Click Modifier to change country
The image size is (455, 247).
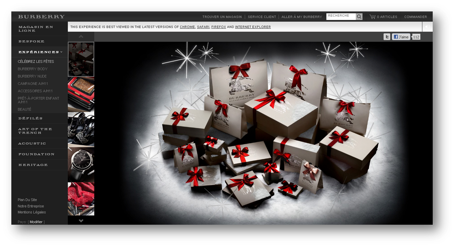coord(36,222)
